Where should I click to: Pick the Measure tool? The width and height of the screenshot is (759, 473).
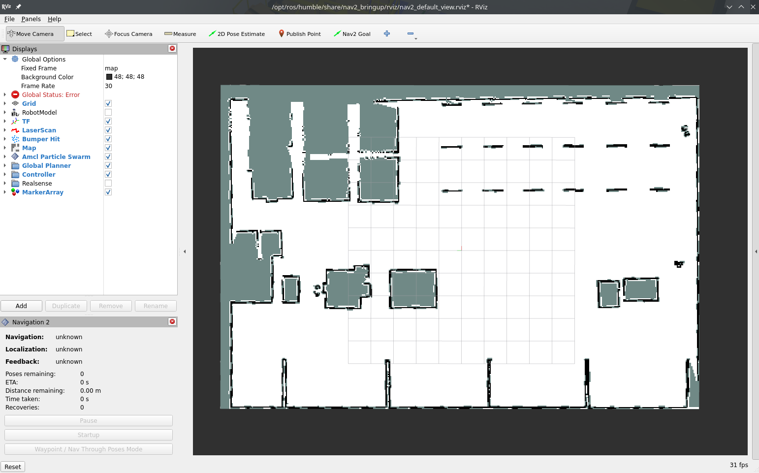click(180, 34)
